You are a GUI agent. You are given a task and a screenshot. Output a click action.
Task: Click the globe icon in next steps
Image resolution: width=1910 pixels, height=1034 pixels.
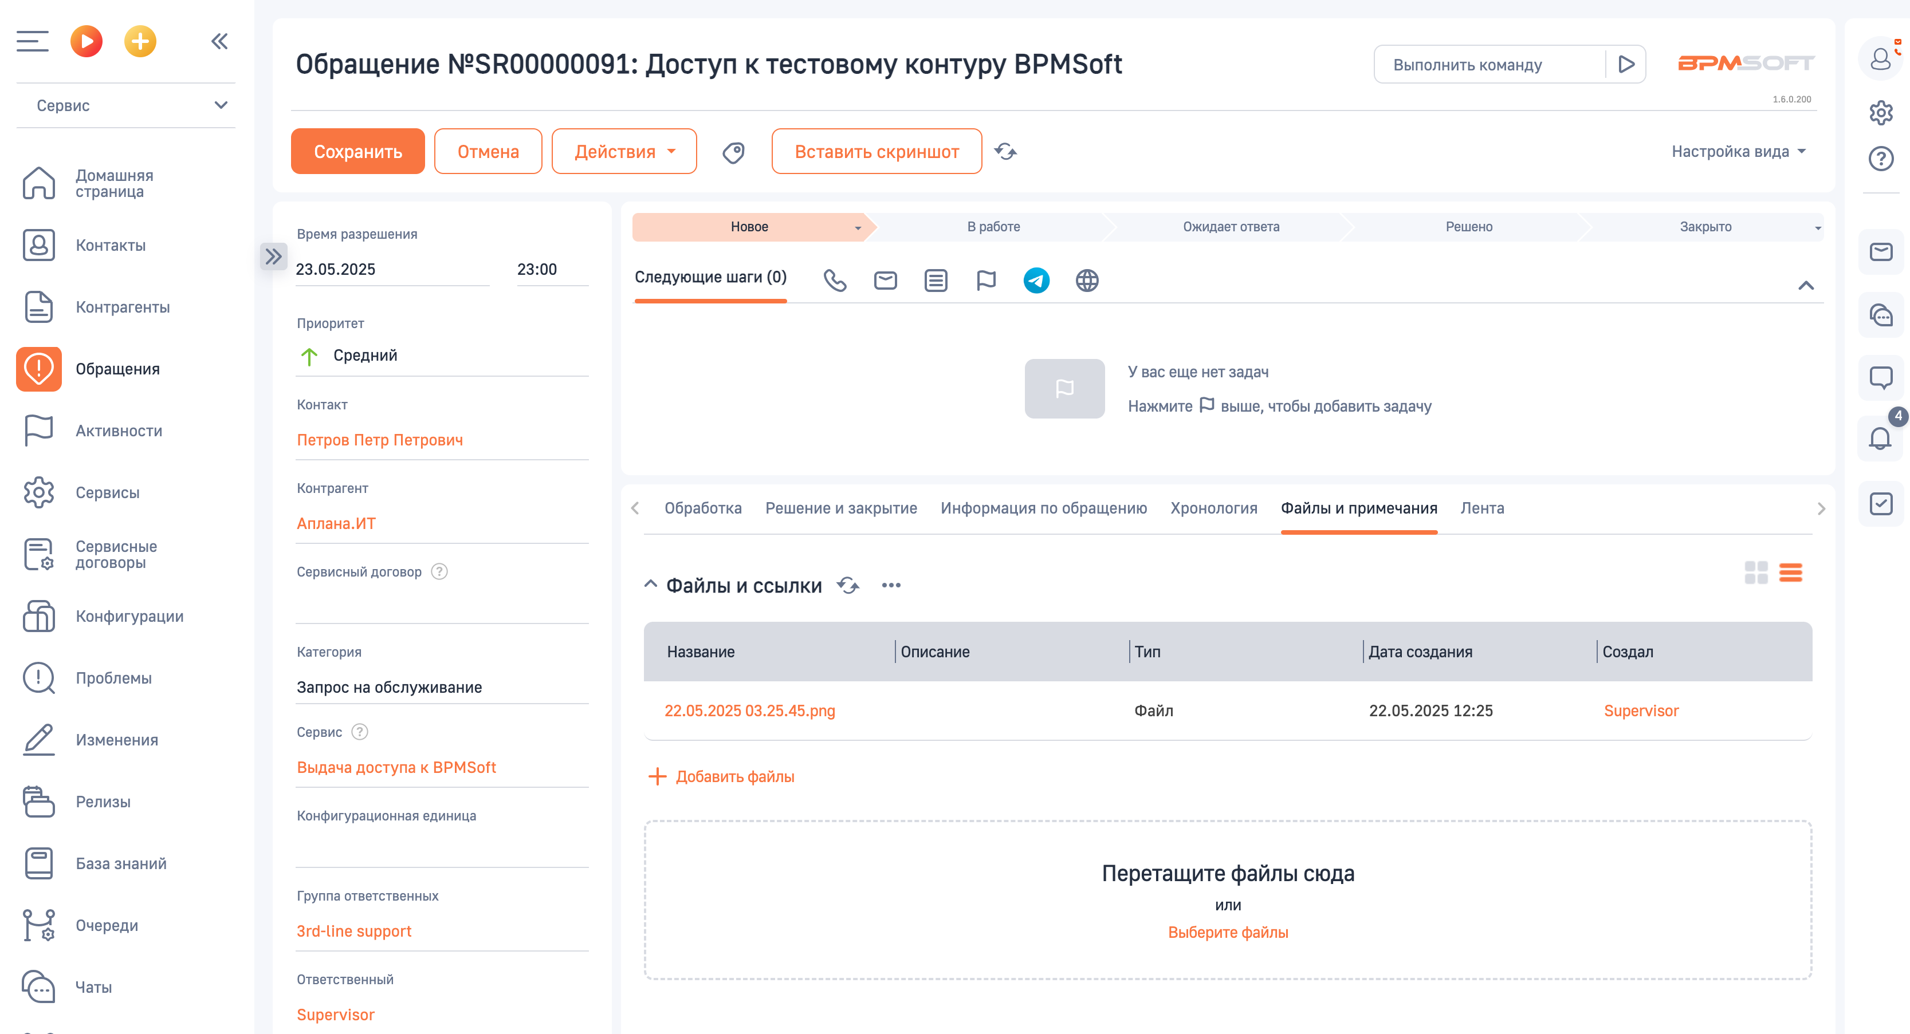tap(1087, 280)
